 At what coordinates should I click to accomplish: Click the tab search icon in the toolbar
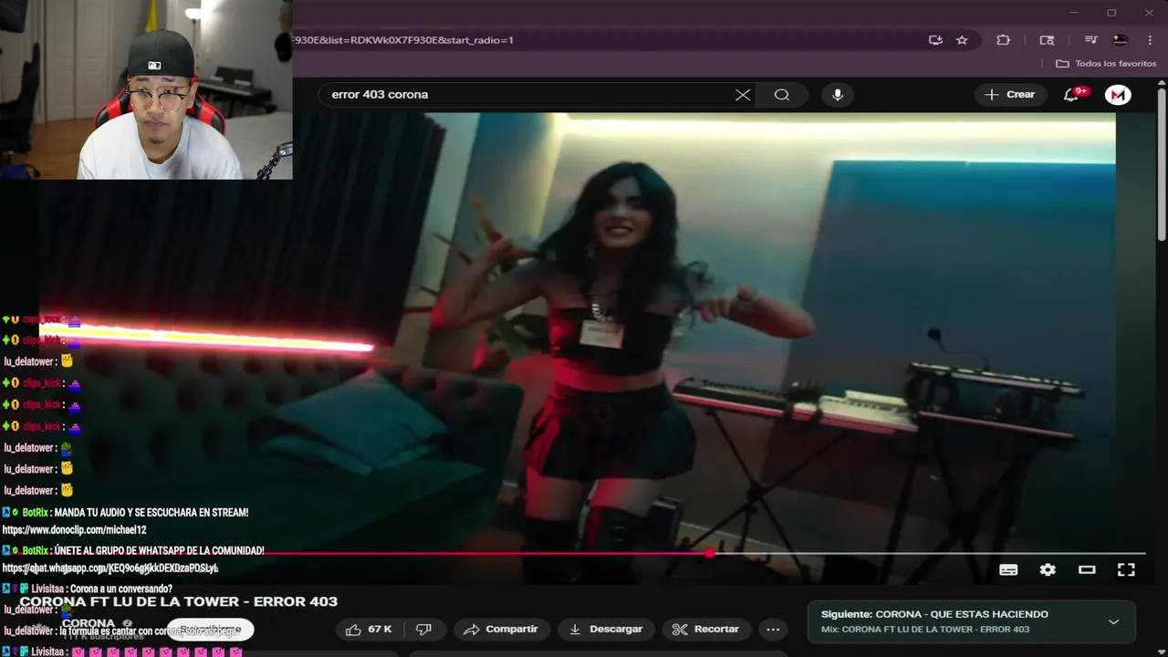click(x=1047, y=40)
